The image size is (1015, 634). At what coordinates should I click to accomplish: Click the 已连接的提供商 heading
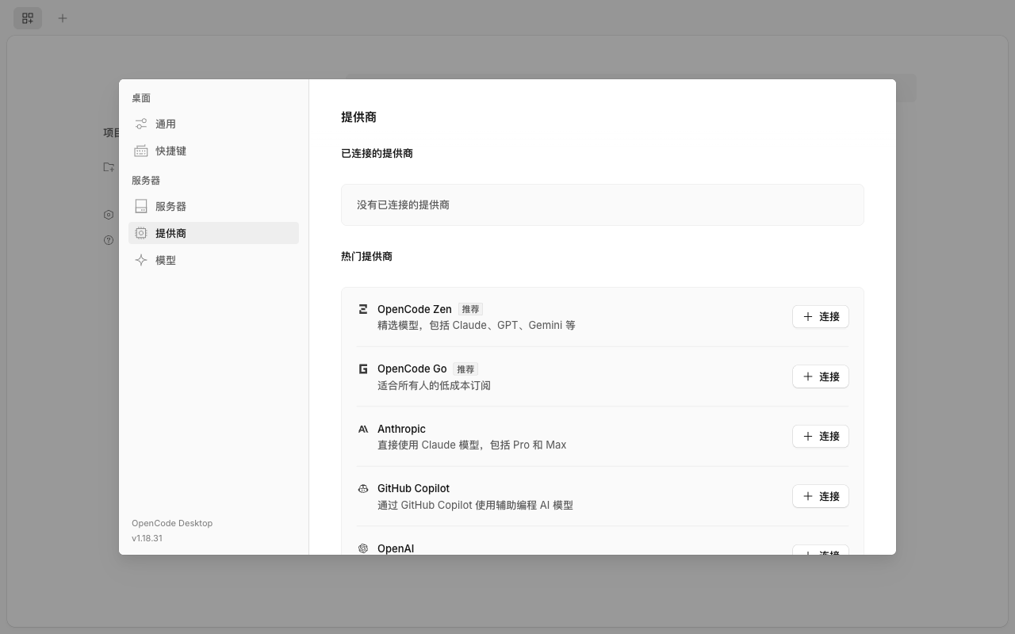coord(377,153)
